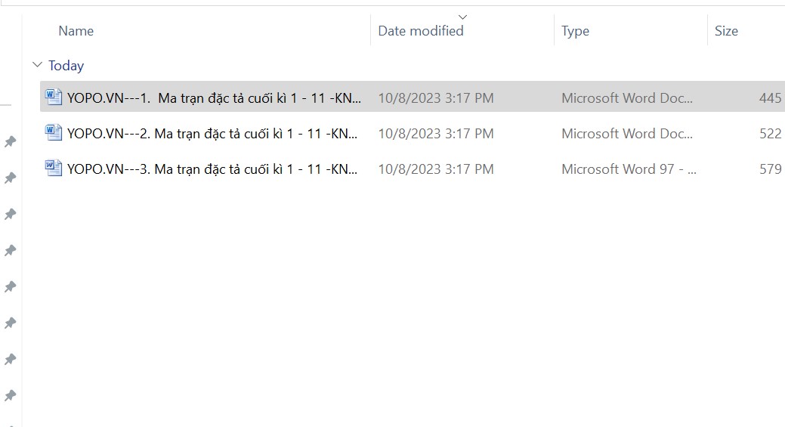The height and width of the screenshot is (427, 785).
Task: Sort files by the Type column header
Action: point(575,31)
